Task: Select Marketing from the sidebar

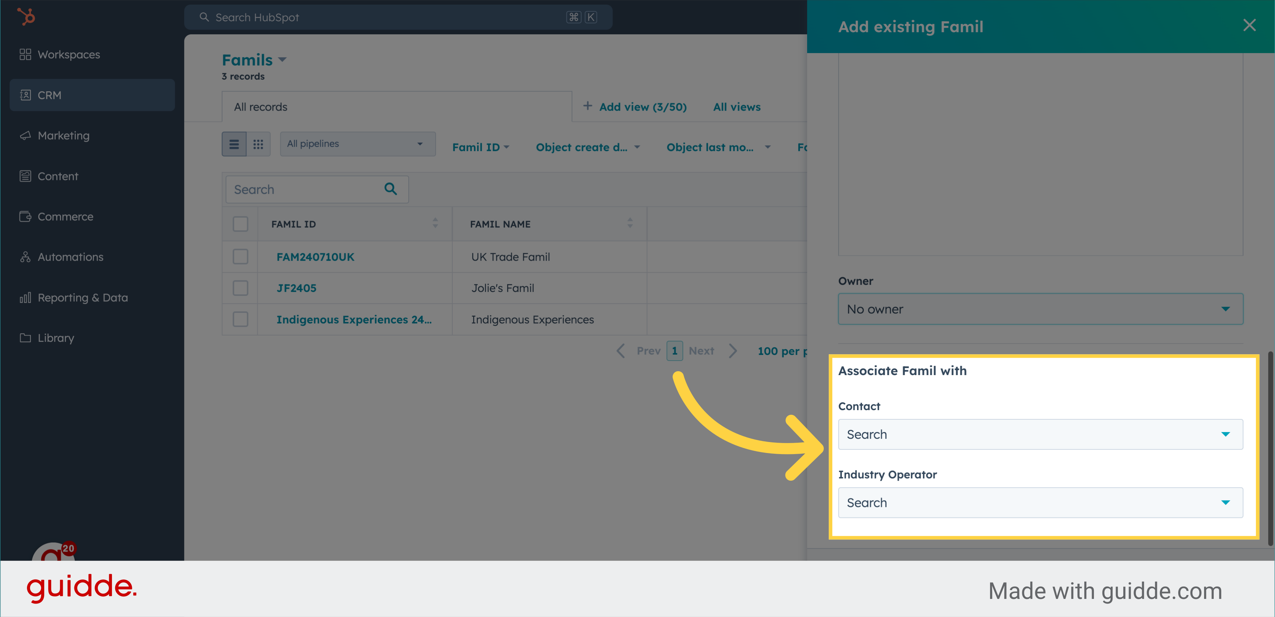Action: 63,135
